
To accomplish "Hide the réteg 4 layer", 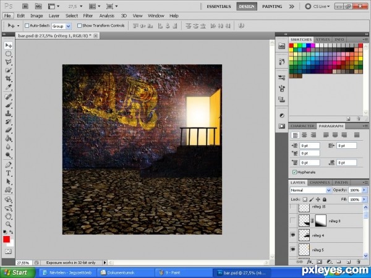I will pyautogui.click(x=293, y=235).
